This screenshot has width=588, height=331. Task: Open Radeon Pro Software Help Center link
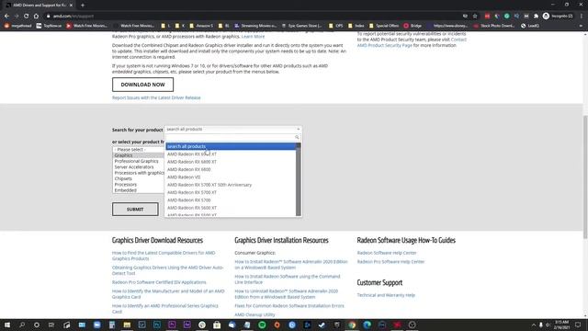[390, 261]
